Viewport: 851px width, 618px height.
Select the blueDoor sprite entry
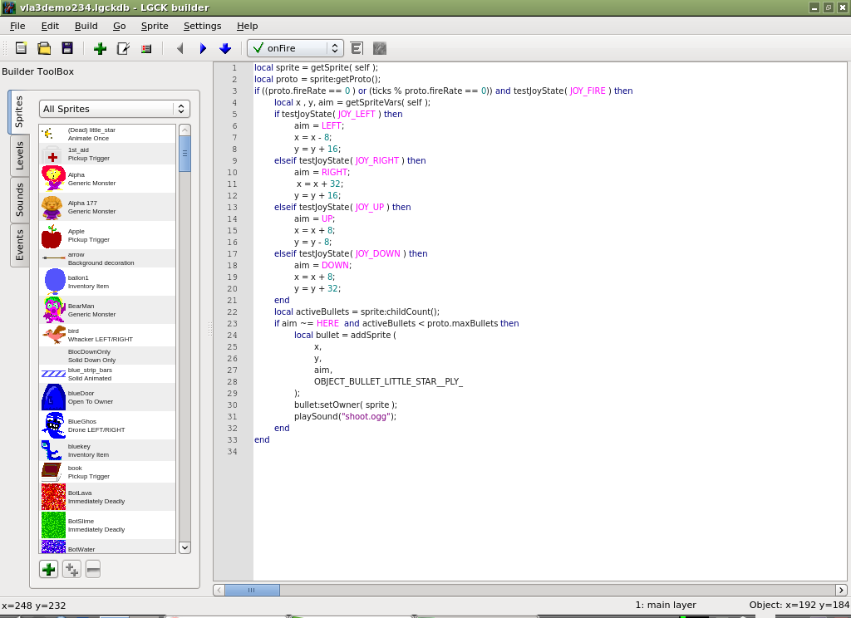107,397
